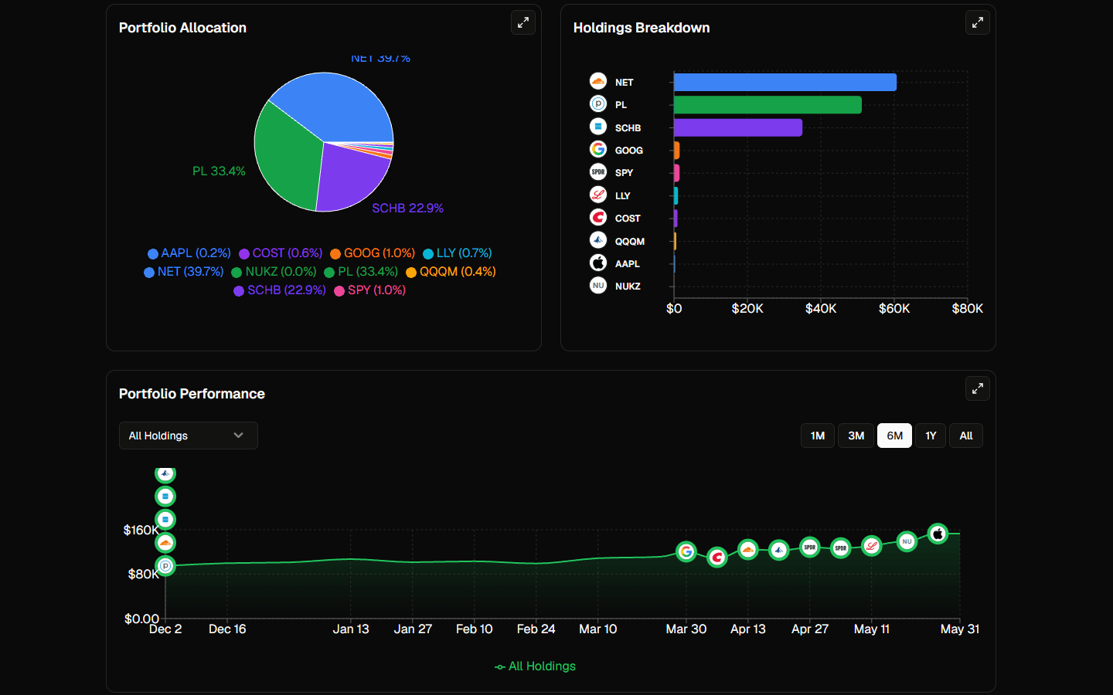Click the green PL bar in breakdown chart
The width and height of the screenshot is (1113, 695).
pyautogui.click(x=768, y=105)
